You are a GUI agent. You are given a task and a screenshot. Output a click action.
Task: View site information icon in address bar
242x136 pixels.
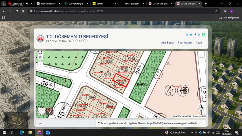tap(31, 11)
